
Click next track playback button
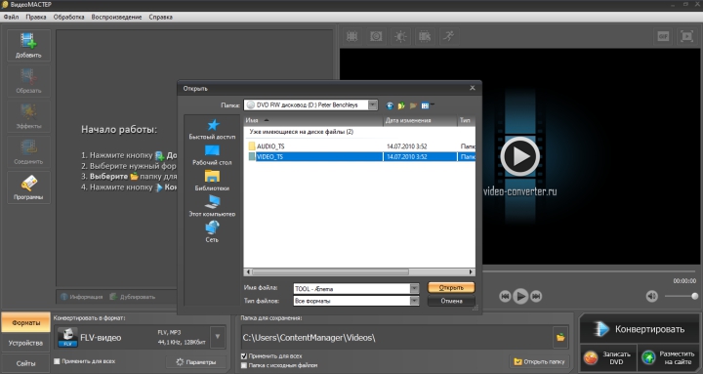point(536,296)
